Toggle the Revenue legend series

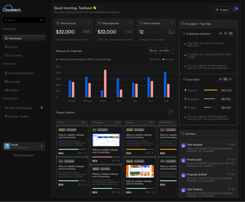tap(155, 59)
